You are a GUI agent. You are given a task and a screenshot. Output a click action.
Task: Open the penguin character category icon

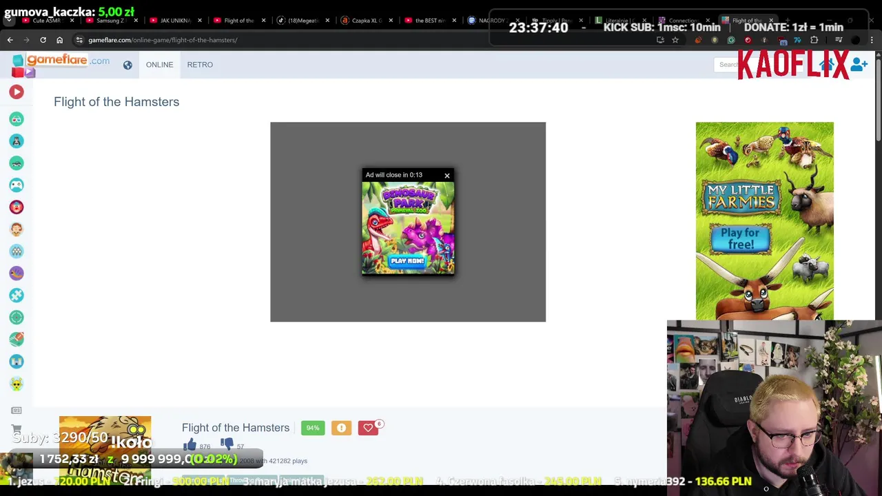point(17,141)
